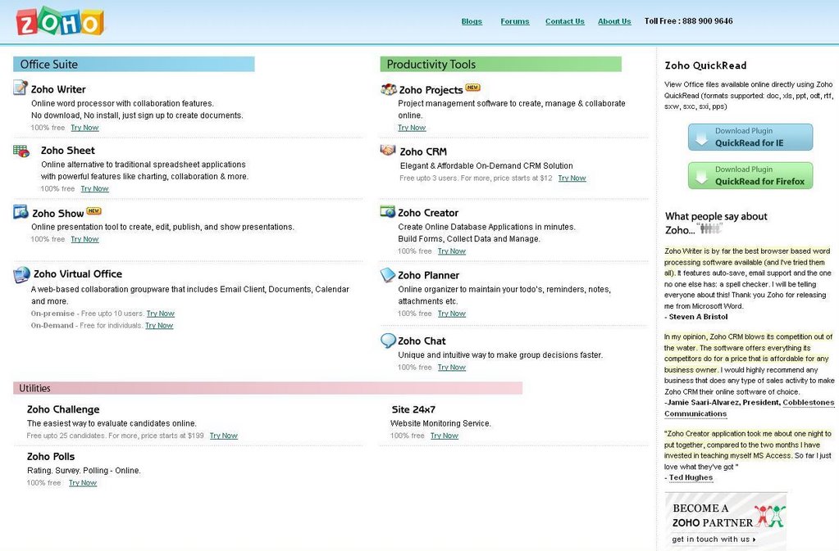Open the Blogs page
This screenshot has height=551, width=839.
click(x=472, y=21)
